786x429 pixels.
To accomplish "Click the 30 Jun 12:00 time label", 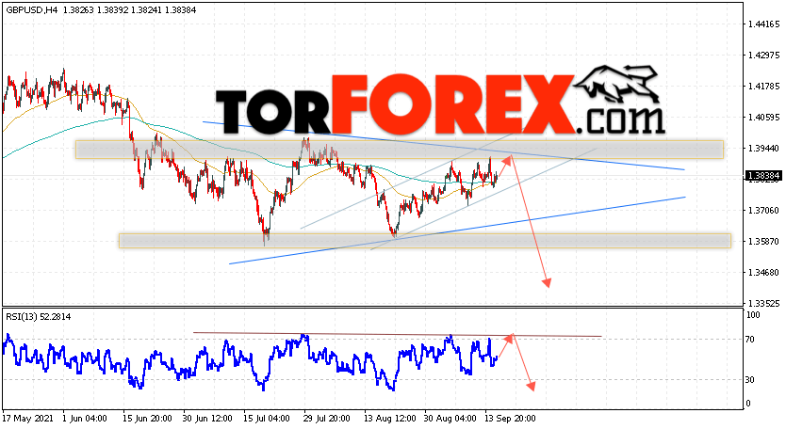I will pyautogui.click(x=207, y=418).
